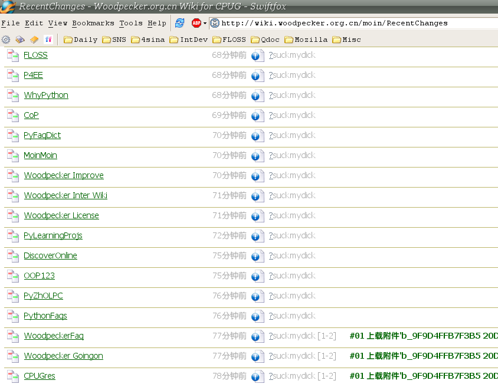This screenshot has height=387, width=498.
Task: Open the Woodpecker License page link
Action: tap(61, 216)
